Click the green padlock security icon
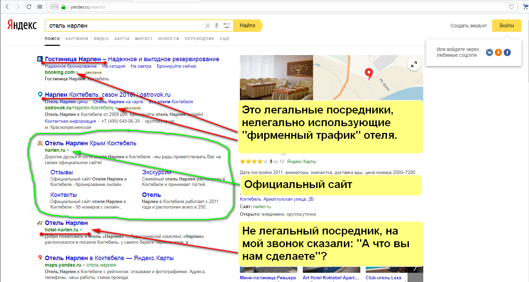Viewport: 529px width, 282px height. 63,7
